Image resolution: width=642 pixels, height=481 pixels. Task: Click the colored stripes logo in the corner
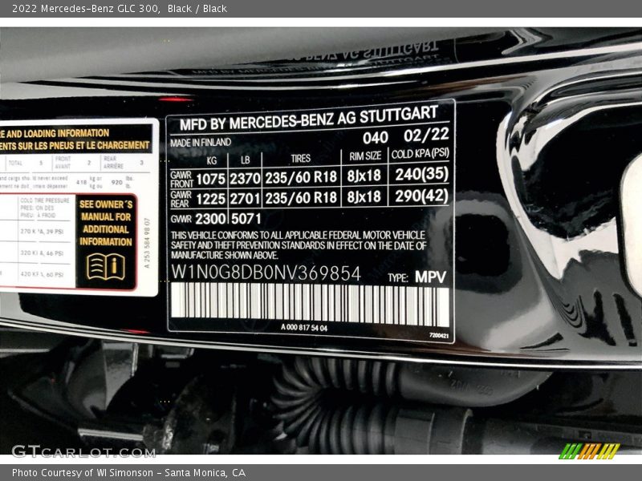tap(589, 451)
